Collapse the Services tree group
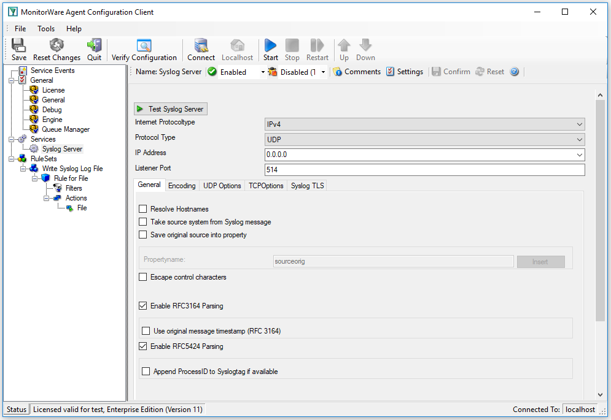 [x=11, y=139]
